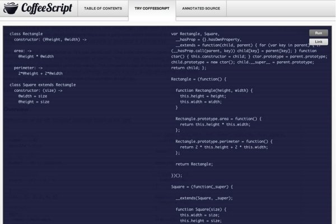Click 'Square = (function(_super) {' line
The height and width of the screenshot is (224, 336).
202,187
